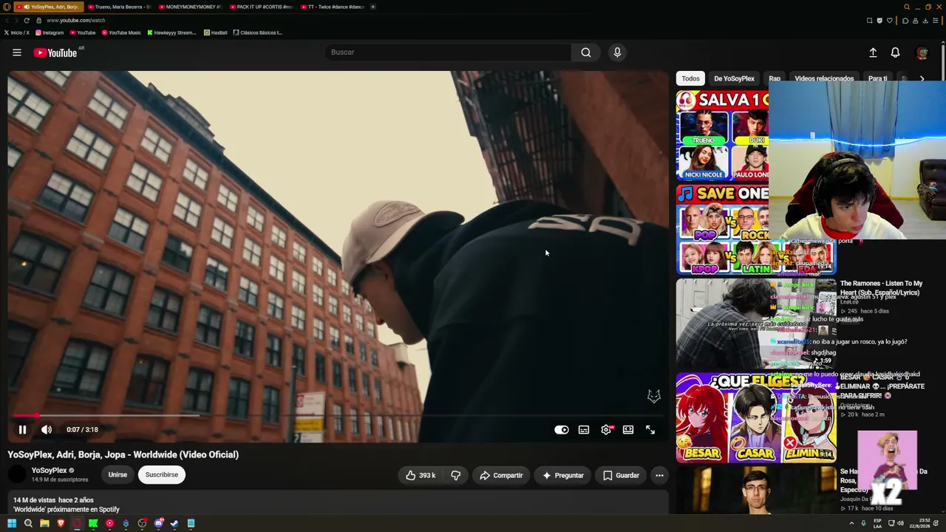
Task: Click the Unirse join button
Action: [118, 474]
